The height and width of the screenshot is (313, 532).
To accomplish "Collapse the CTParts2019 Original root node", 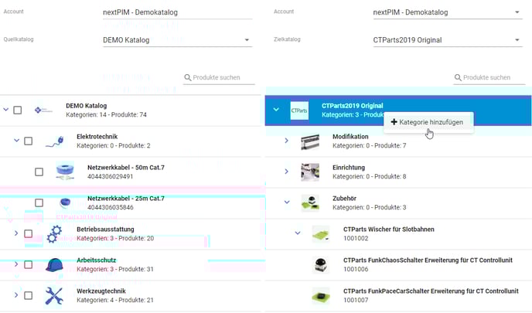I will (276, 110).
